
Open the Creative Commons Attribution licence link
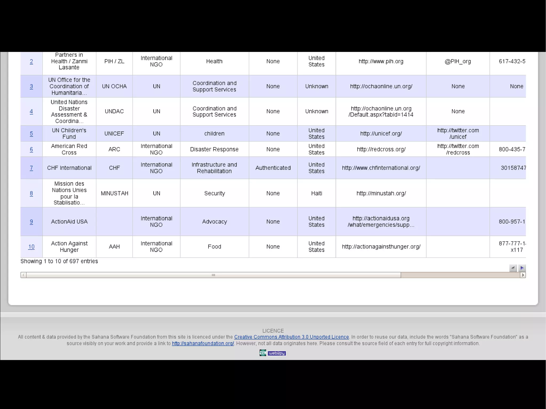coord(291,337)
